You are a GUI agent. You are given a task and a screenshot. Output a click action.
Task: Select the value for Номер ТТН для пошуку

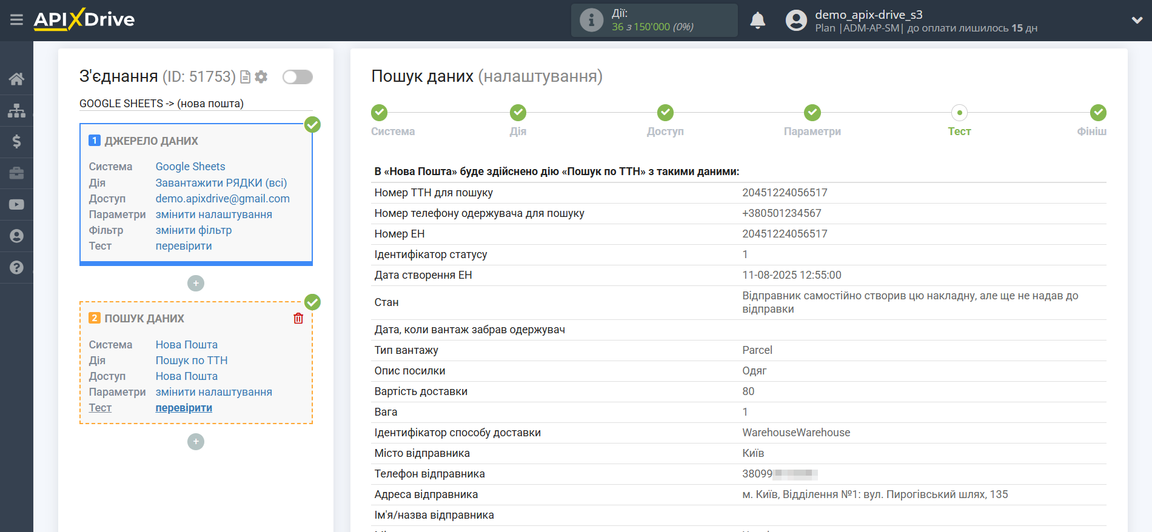pos(785,193)
